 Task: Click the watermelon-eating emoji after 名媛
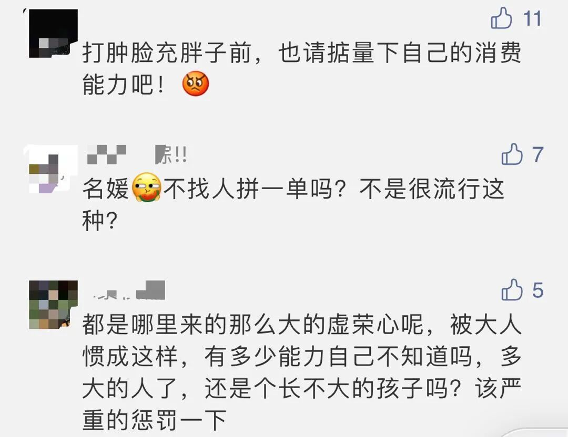tap(146, 188)
